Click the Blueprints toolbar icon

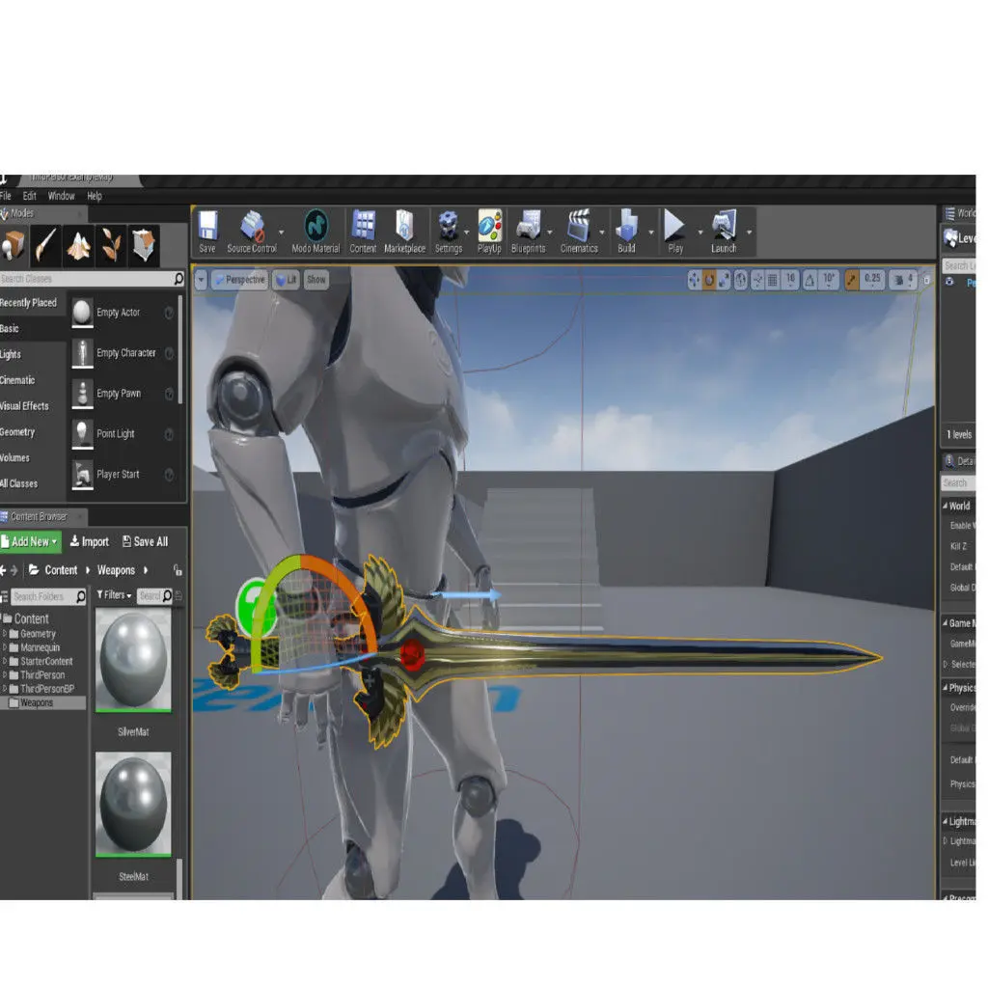coord(528,232)
